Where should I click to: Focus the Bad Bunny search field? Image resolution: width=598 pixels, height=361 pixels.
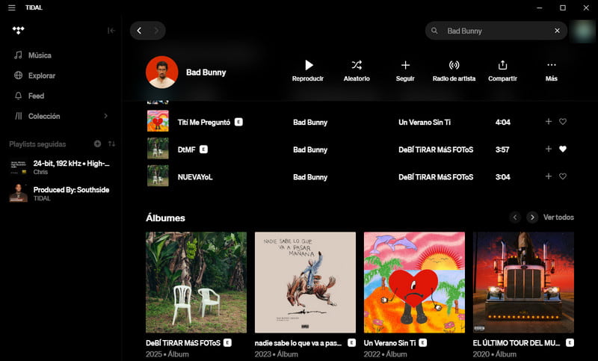point(496,31)
